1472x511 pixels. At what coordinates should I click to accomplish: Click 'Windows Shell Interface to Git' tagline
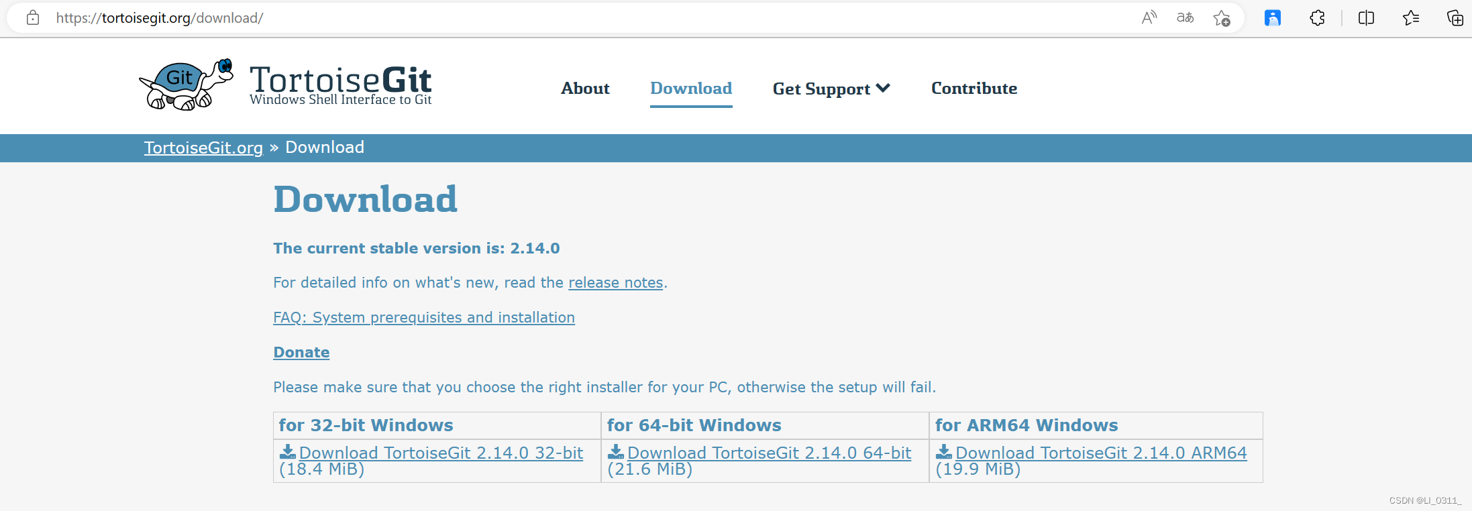point(340,100)
